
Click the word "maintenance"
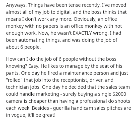point(78,73)
